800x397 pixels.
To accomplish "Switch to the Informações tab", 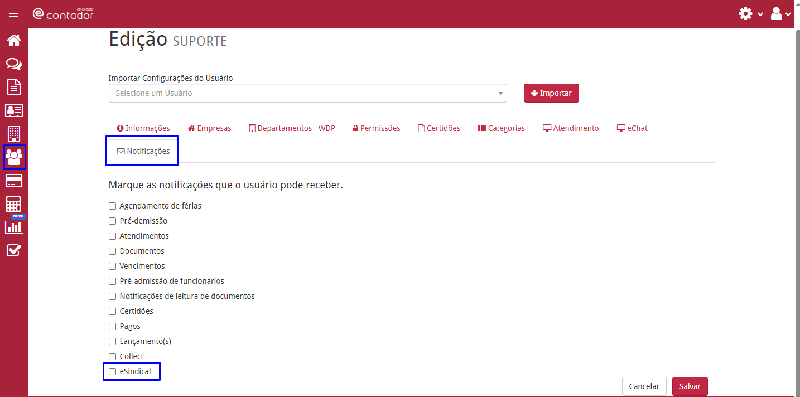I will (x=143, y=128).
